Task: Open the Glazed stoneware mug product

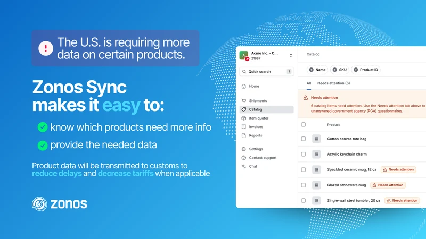Action: [347, 185]
